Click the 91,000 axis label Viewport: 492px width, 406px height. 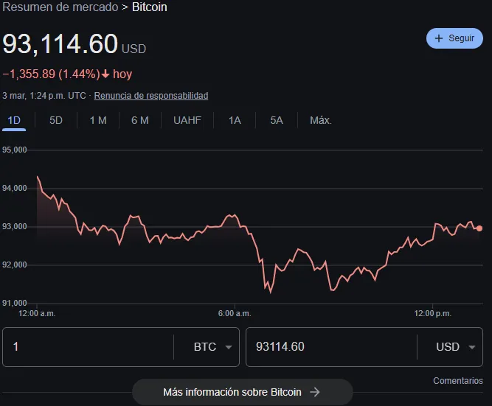tap(15, 303)
